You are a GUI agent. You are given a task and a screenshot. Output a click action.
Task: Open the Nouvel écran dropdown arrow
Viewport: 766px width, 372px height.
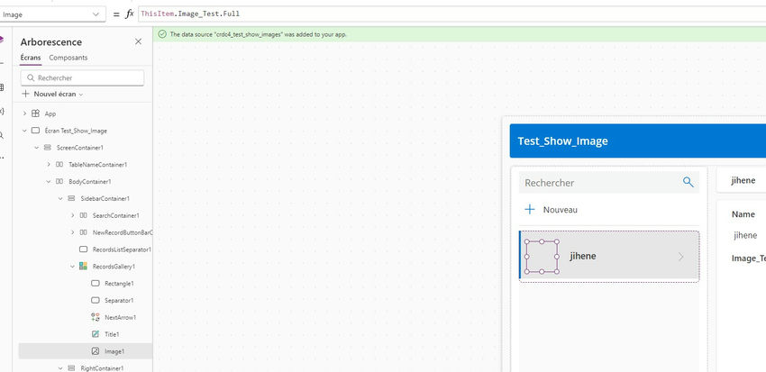81,95
